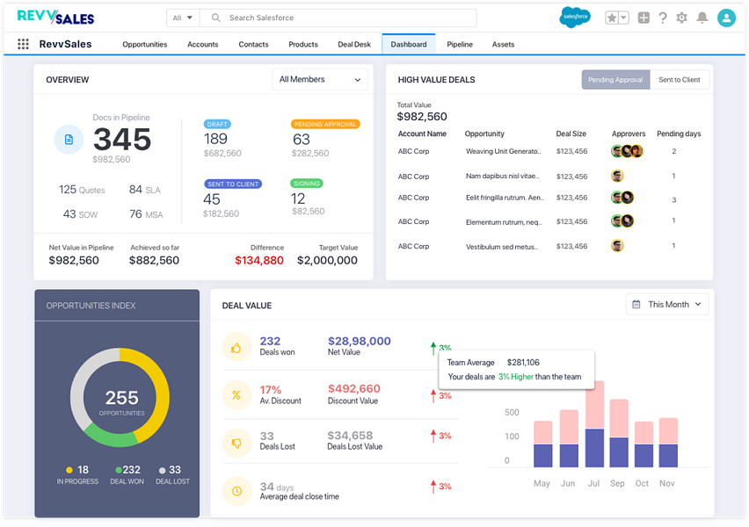This screenshot has width=749, height=527.
Task: Click the green arrow by Deals won
Action: pyautogui.click(x=433, y=348)
